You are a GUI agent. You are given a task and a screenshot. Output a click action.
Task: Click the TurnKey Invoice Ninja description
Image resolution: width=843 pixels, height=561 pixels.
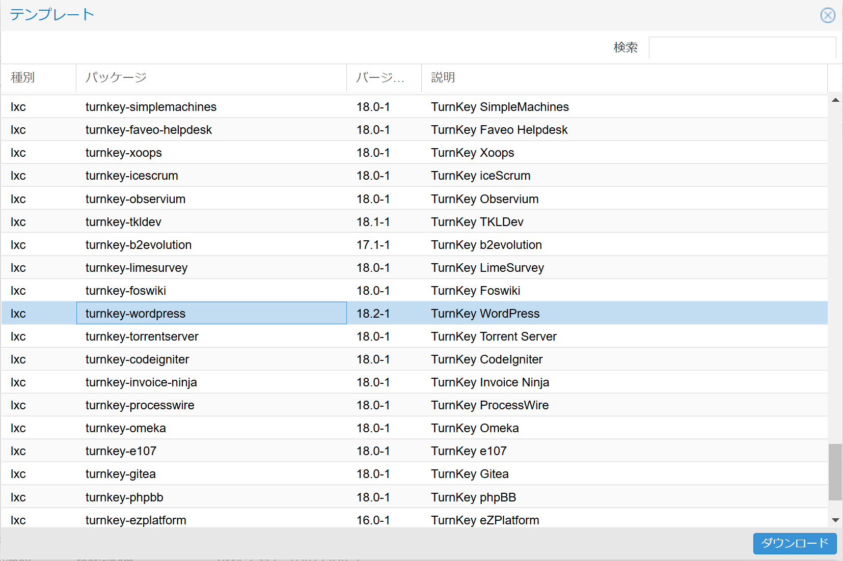490,382
